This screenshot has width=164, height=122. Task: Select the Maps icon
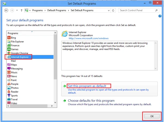tap(9, 65)
